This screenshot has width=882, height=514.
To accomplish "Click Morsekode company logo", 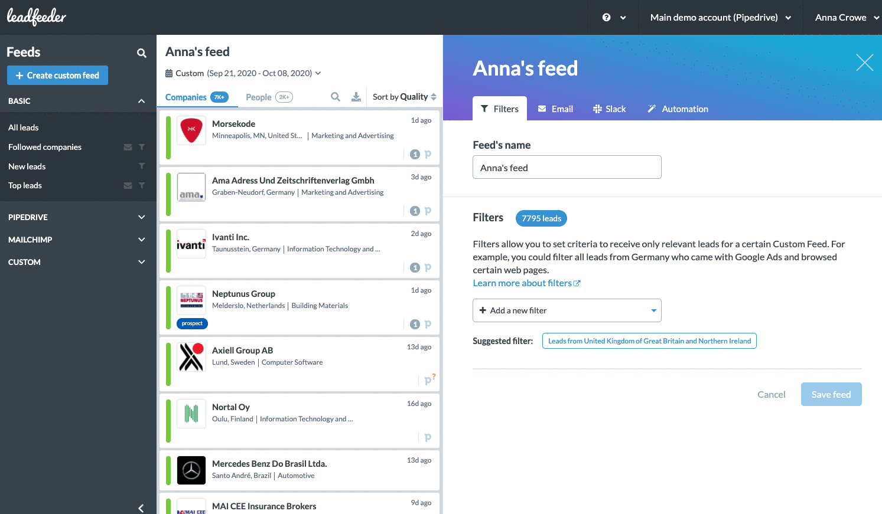I will (x=191, y=130).
